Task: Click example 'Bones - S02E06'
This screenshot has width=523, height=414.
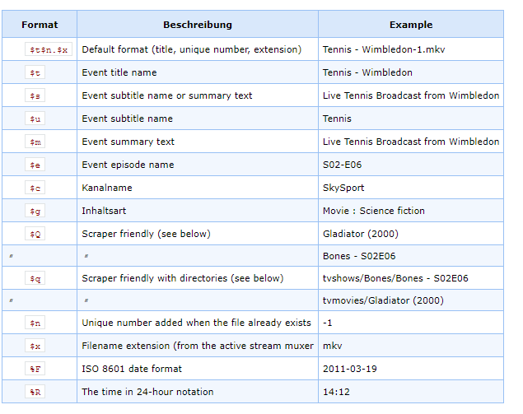Action: [x=359, y=256]
